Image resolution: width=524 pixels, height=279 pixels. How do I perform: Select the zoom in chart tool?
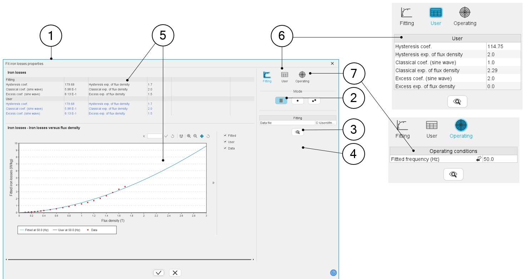coord(189,136)
